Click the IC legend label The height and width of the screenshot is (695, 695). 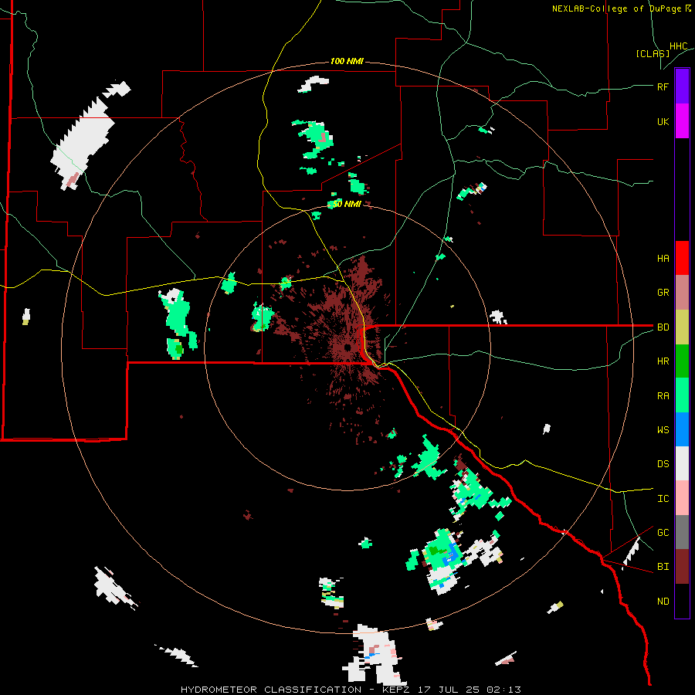tap(663, 499)
